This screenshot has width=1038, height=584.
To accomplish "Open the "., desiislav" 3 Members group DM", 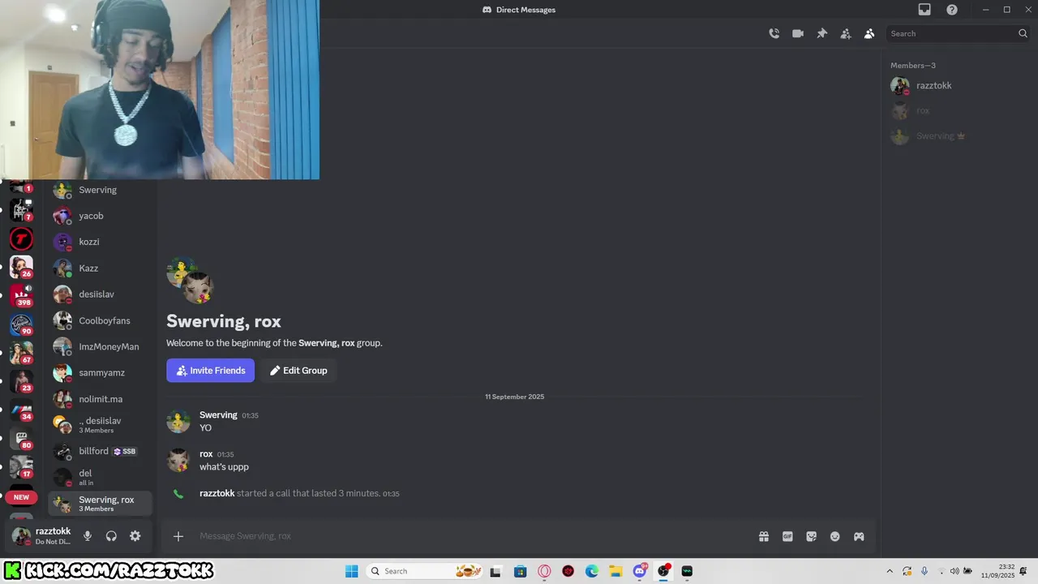I will (x=101, y=425).
